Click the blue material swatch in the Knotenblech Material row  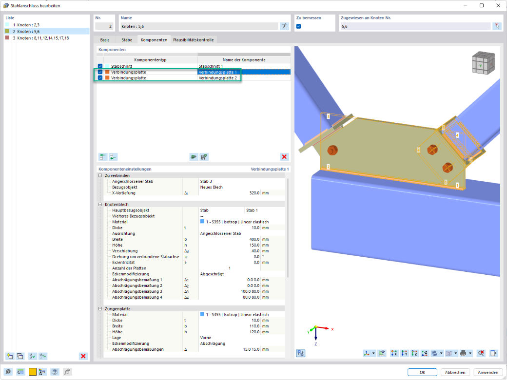[x=202, y=222]
